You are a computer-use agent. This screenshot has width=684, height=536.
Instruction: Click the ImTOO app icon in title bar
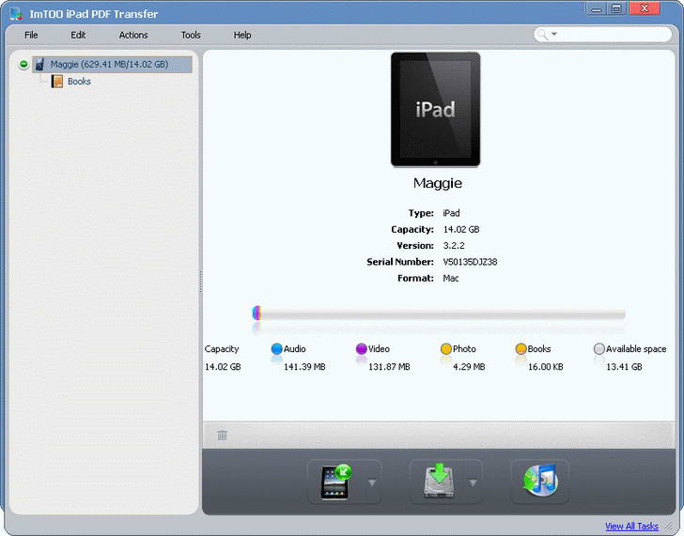click(x=15, y=13)
